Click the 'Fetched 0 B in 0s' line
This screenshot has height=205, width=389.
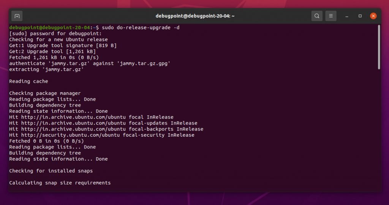tap(47, 141)
